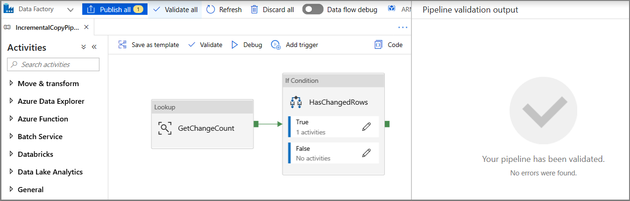Click the Validate all button
The image size is (630, 201).
pyautogui.click(x=175, y=9)
